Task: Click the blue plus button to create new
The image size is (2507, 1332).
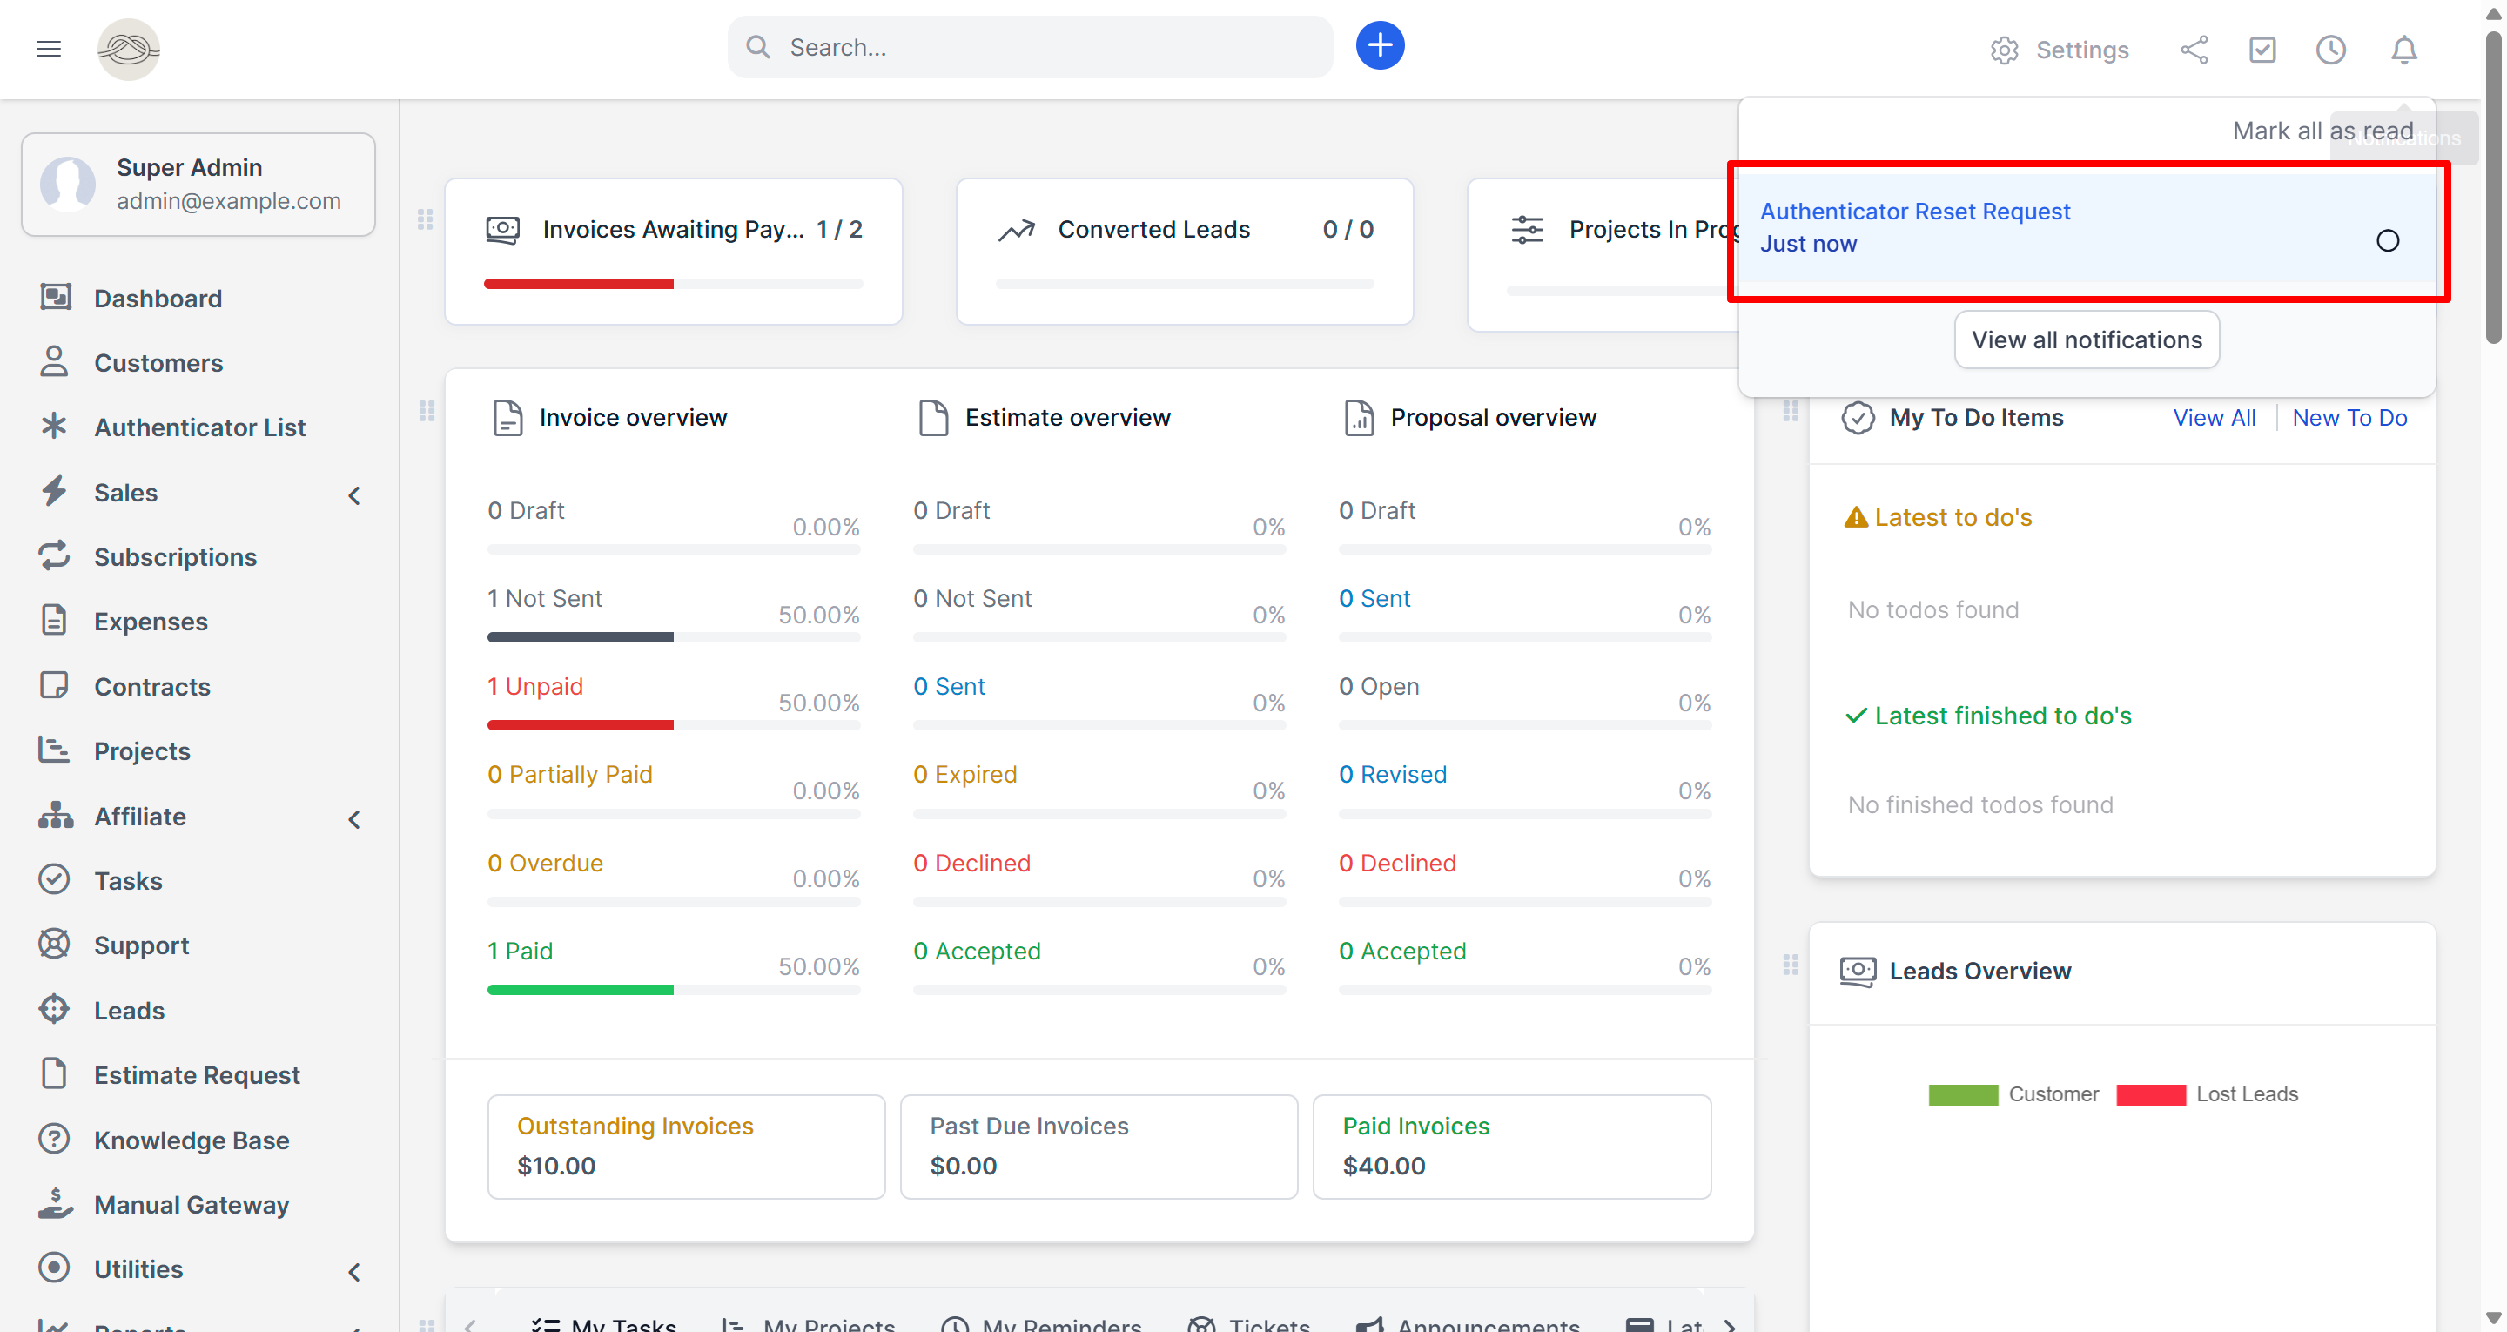Action: (x=1380, y=44)
